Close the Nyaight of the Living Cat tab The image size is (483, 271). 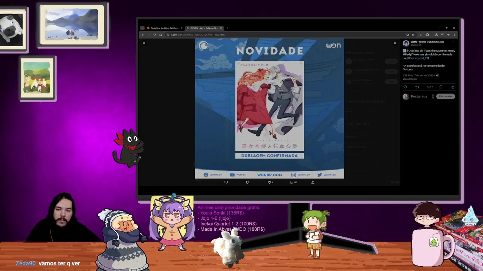coord(182,28)
